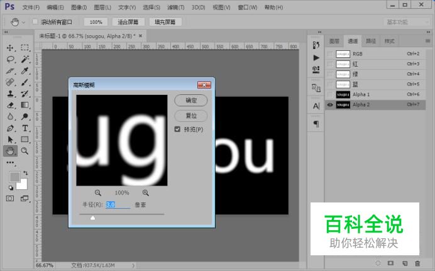435x271 pixels.
Task: Select the Clone Stamp tool
Action: (x=10, y=94)
